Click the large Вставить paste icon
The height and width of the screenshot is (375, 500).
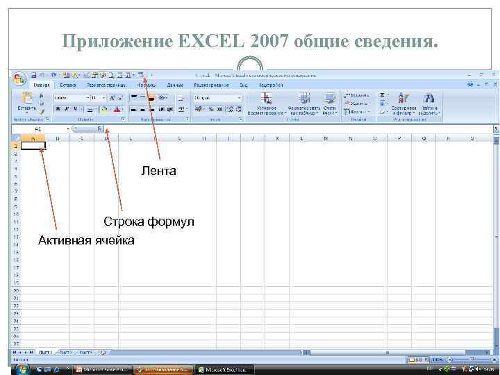point(27,98)
